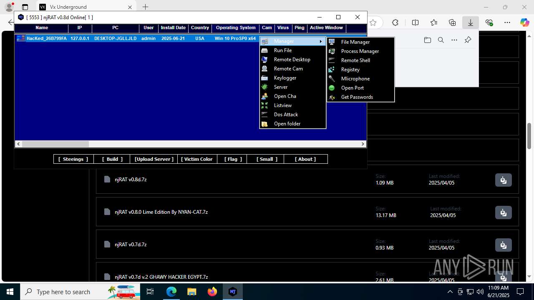The width and height of the screenshot is (534, 300).
Task: Click the njRAT horizontal scrollbar thumb
Action: tap(55, 144)
